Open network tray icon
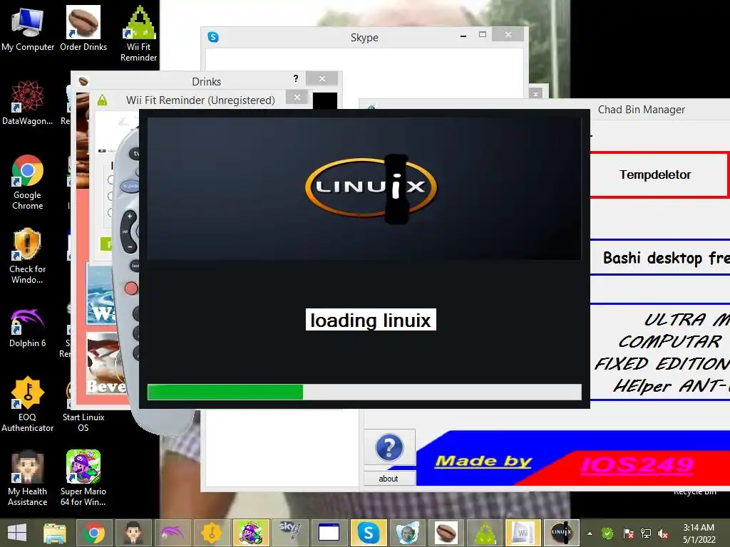The image size is (730, 547). (x=646, y=533)
